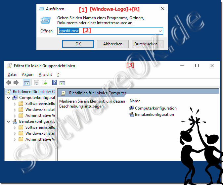This screenshot has width=223, height=185.
Task: Open the Aktion menu
Action: tap(27, 74)
